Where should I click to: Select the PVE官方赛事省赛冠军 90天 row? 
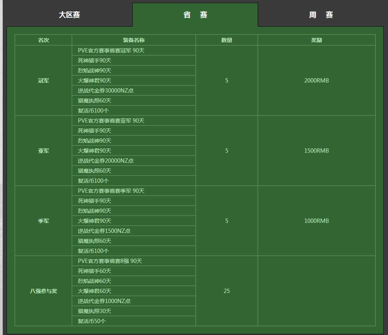111,51
